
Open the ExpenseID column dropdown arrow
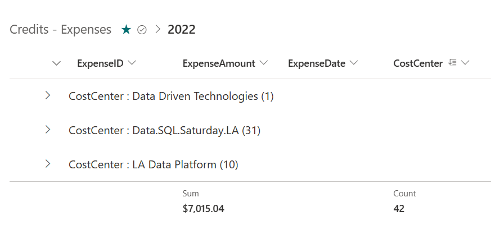click(132, 63)
